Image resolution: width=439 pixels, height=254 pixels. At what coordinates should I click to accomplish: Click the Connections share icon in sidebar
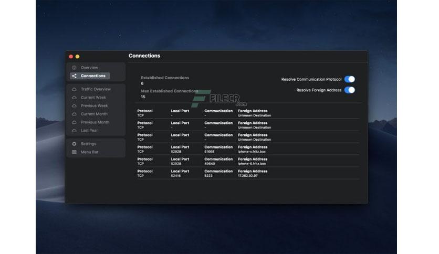tap(74, 76)
